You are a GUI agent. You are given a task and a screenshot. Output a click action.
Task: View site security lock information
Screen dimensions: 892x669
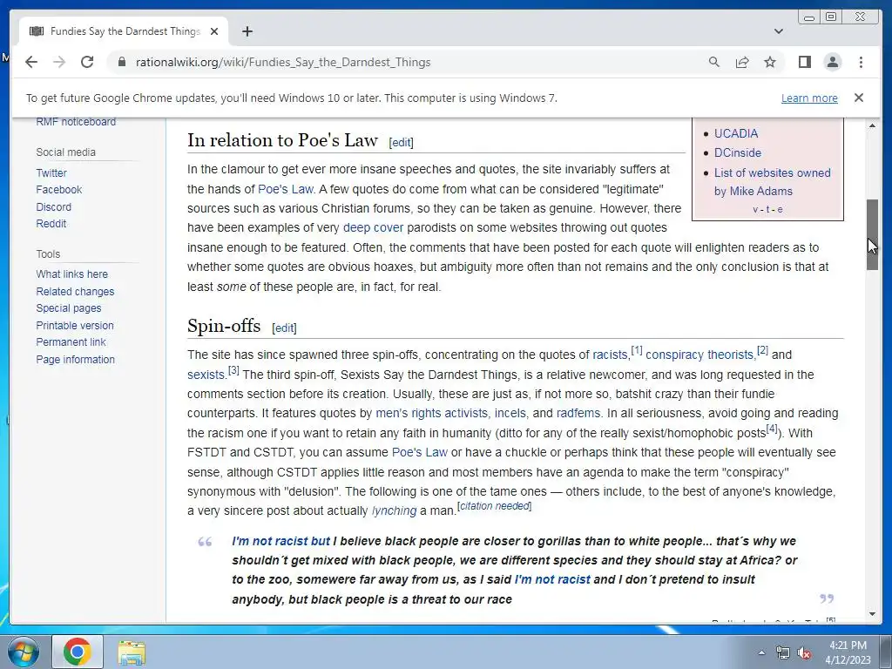pyautogui.click(x=121, y=62)
